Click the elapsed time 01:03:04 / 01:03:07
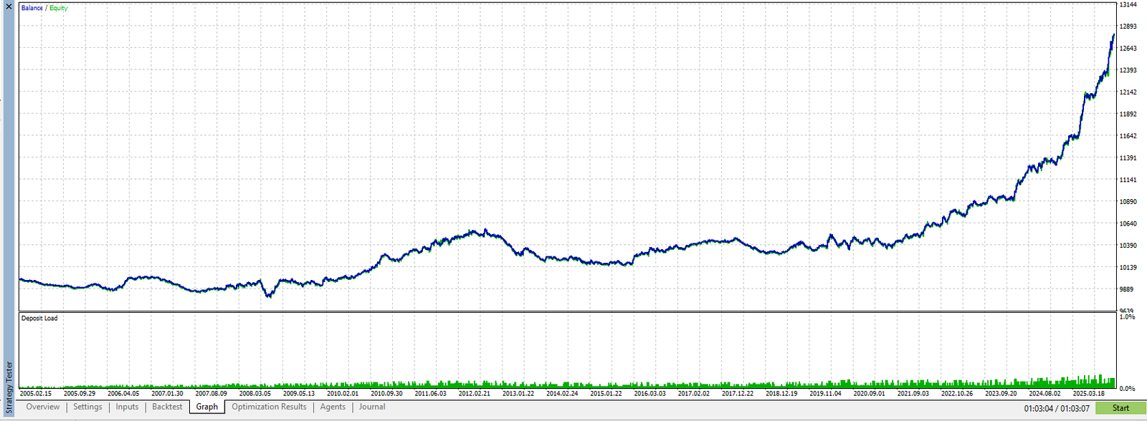The height and width of the screenshot is (421, 1147). coord(1057,409)
